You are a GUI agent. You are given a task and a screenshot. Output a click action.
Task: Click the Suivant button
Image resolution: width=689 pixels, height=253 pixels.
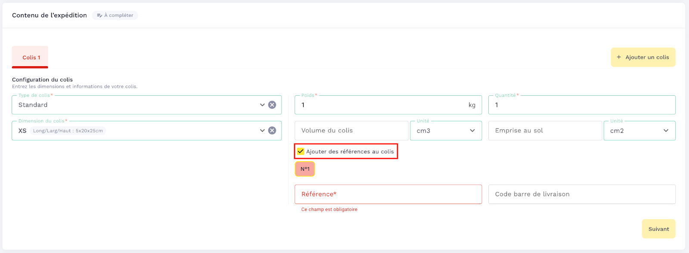[x=658, y=229]
